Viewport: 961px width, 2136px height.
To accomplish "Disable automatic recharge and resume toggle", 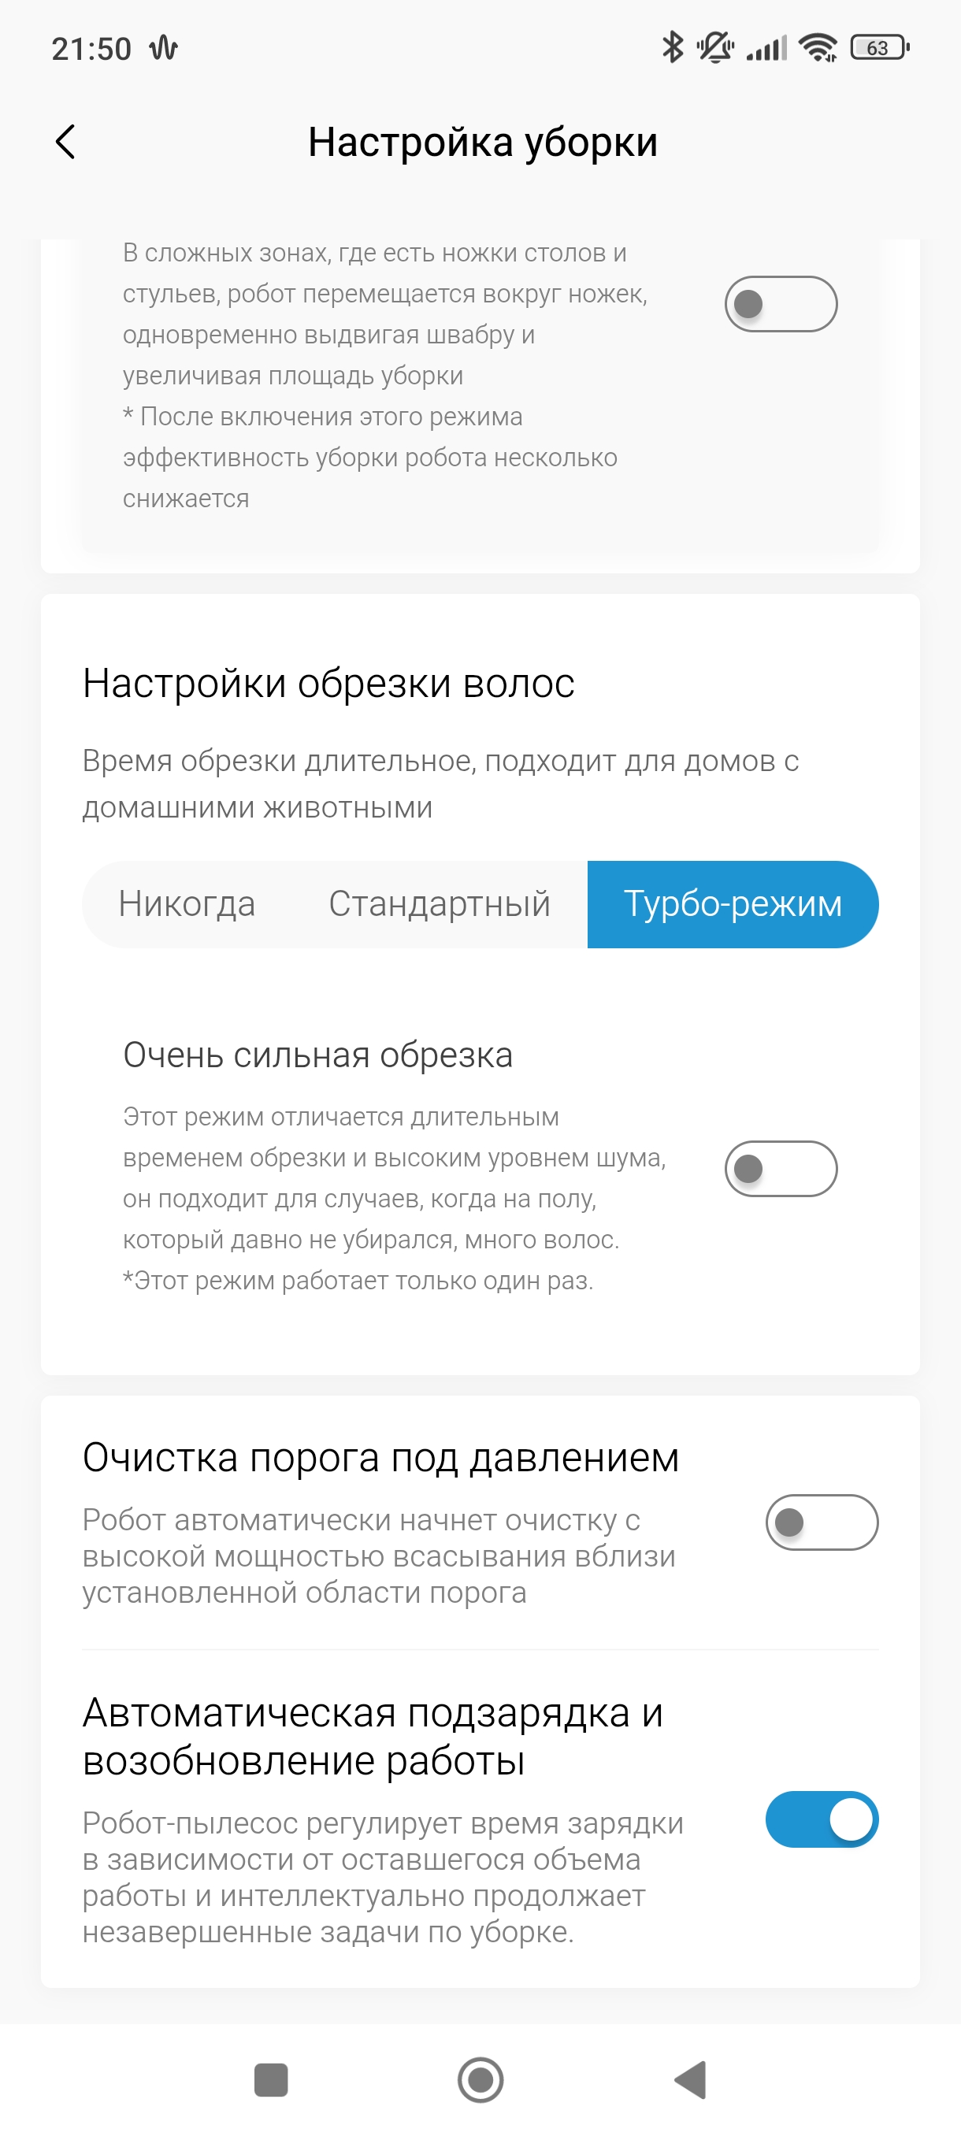I will (x=821, y=1819).
